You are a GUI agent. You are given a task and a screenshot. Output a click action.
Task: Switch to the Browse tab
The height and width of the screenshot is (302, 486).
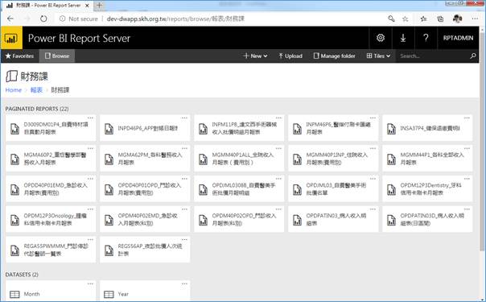57,56
